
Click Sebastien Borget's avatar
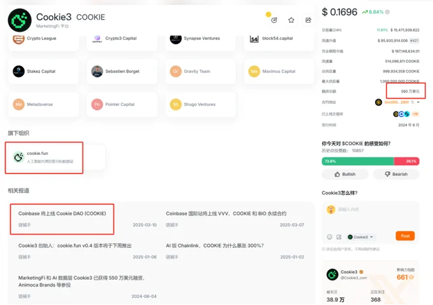(x=97, y=71)
